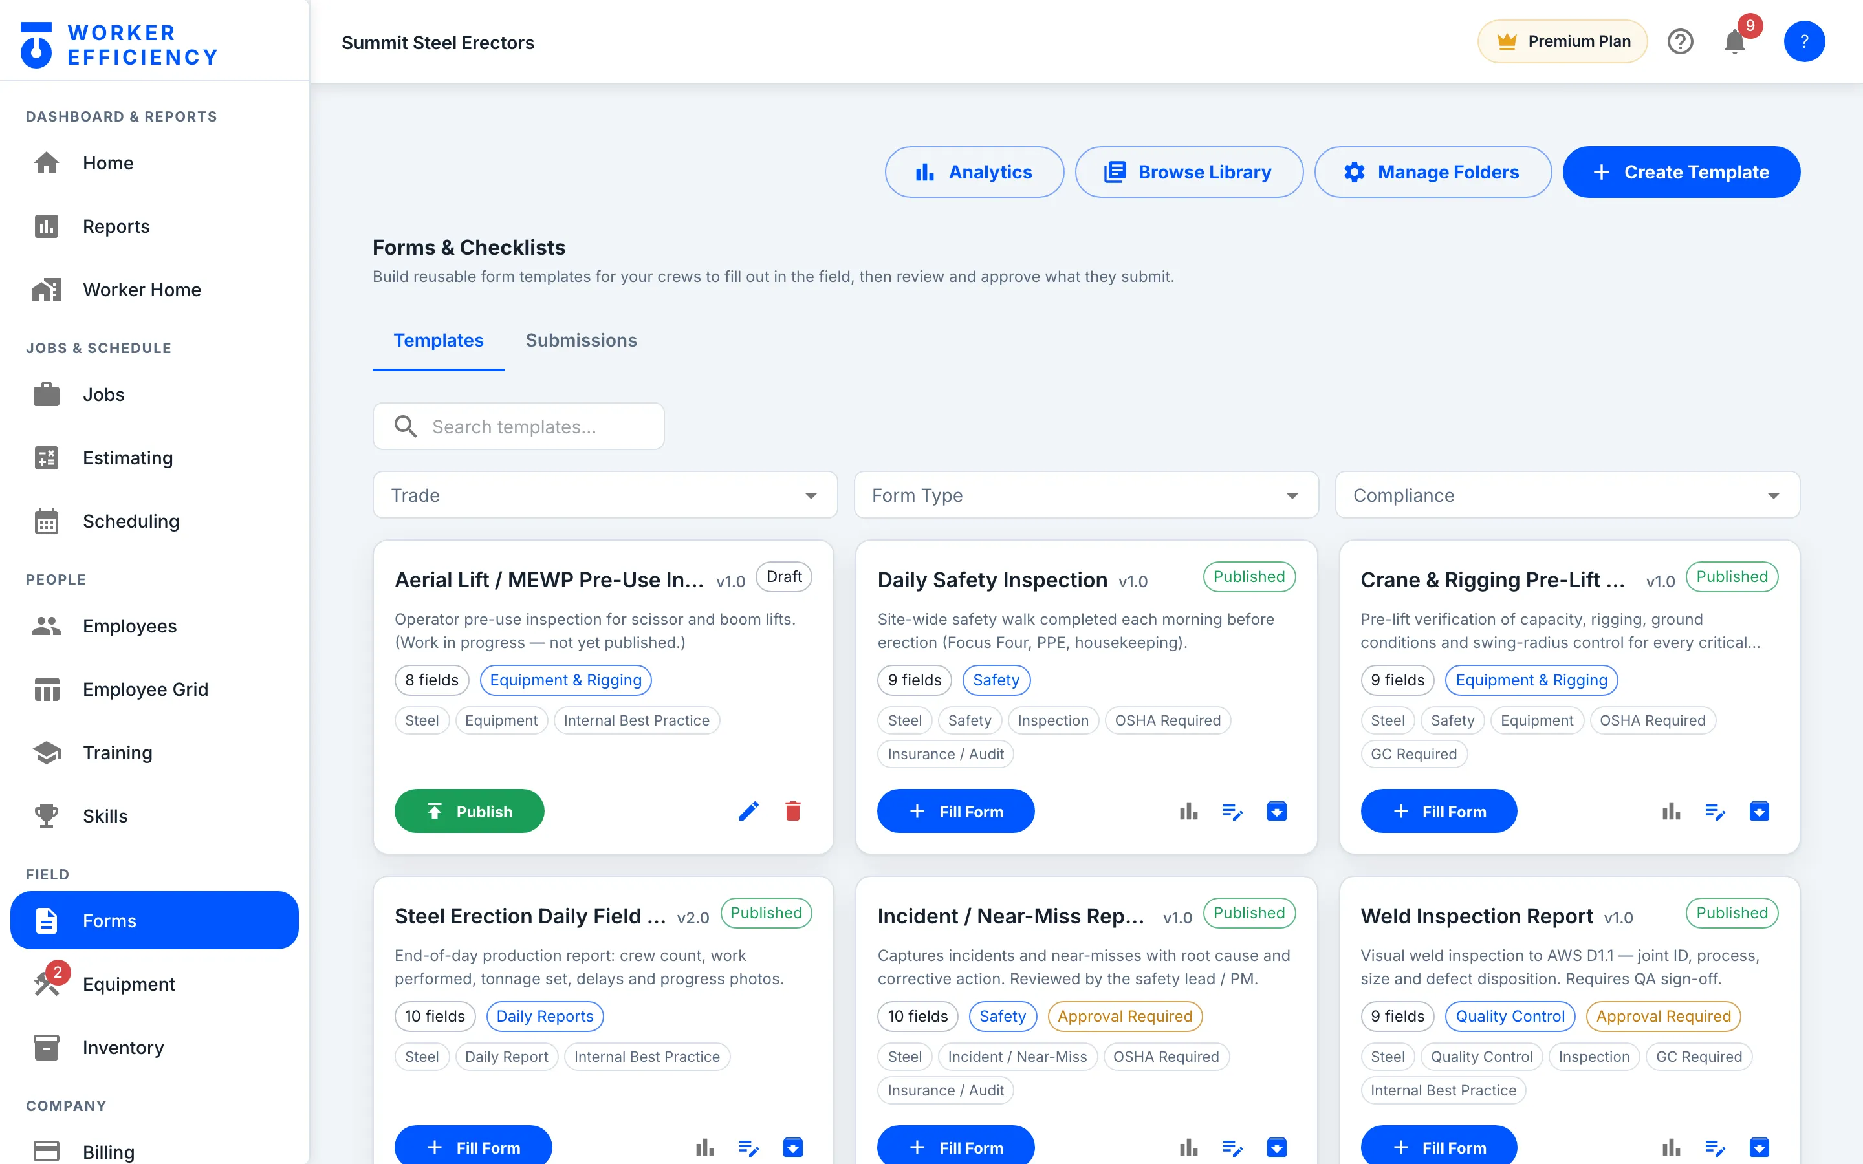This screenshot has width=1863, height=1164.
Task: Expand the Trade filter dropdown
Action: click(x=605, y=495)
